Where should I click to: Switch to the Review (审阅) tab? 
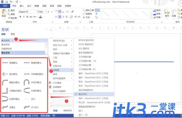click(52, 6)
